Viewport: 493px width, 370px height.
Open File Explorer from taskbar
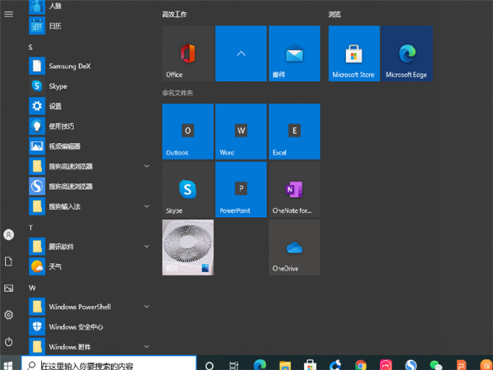(x=285, y=366)
